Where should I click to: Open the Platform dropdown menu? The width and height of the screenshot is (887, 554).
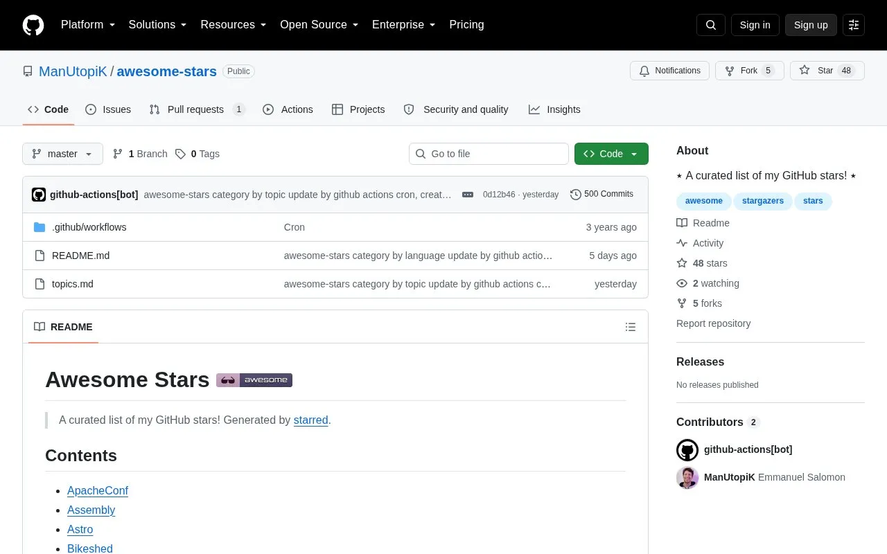(x=88, y=25)
